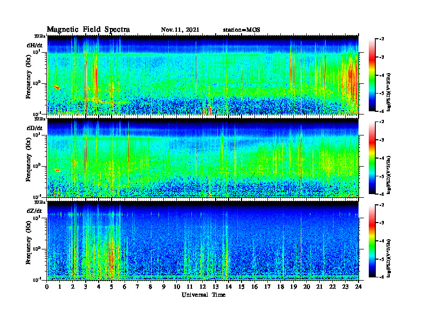The height and width of the screenshot is (329, 427).
Task: Click the "1" hour tick label
Action: click(x=60, y=287)
